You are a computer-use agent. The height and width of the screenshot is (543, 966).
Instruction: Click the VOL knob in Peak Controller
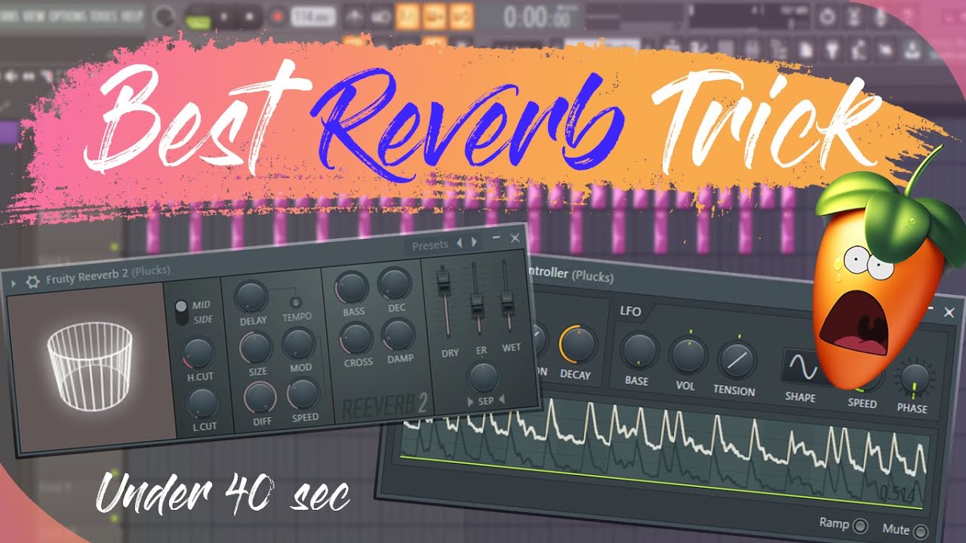(x=688, y=355)
